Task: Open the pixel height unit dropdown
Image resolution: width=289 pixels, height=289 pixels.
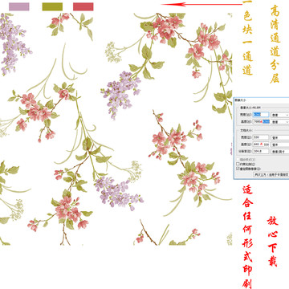Action: pyautogui.click(x=280, y=122)
